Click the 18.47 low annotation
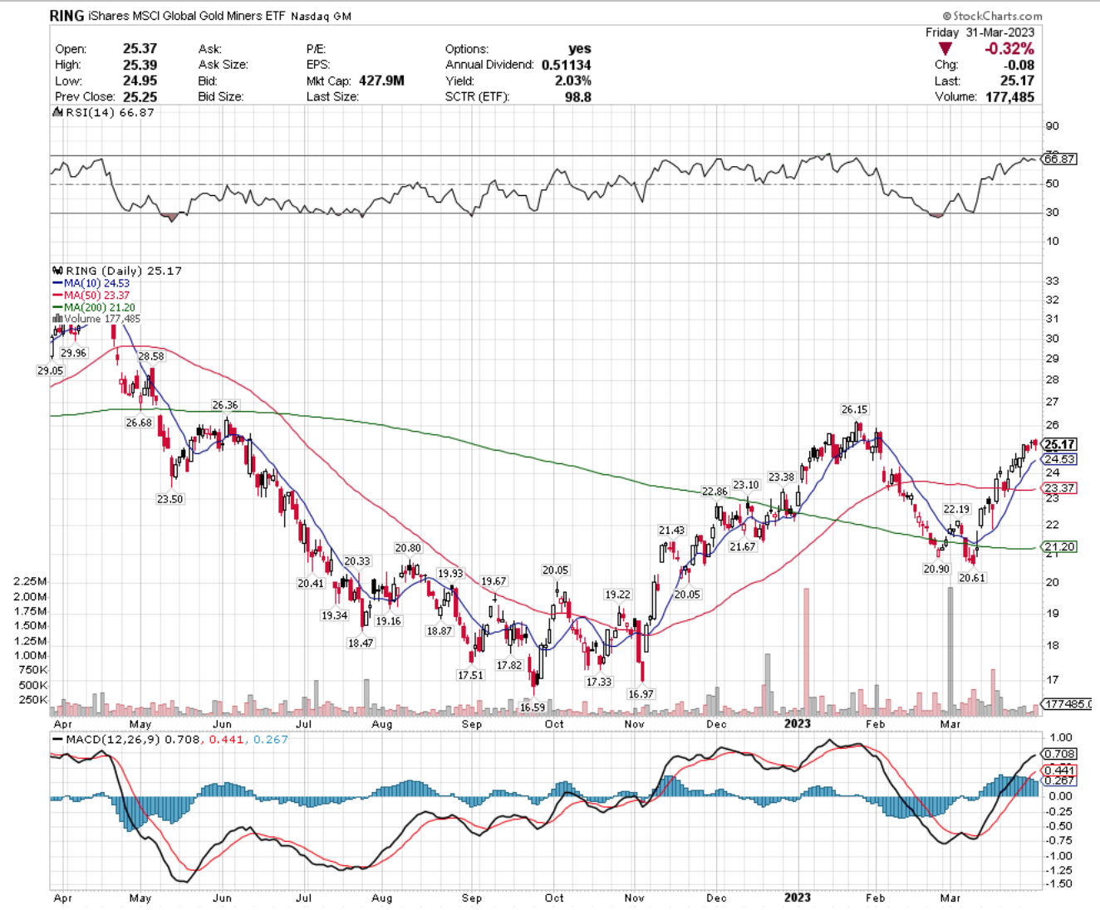Viewport: 1100px width, 910px height. pyautogui.click(x=361, y=643)
